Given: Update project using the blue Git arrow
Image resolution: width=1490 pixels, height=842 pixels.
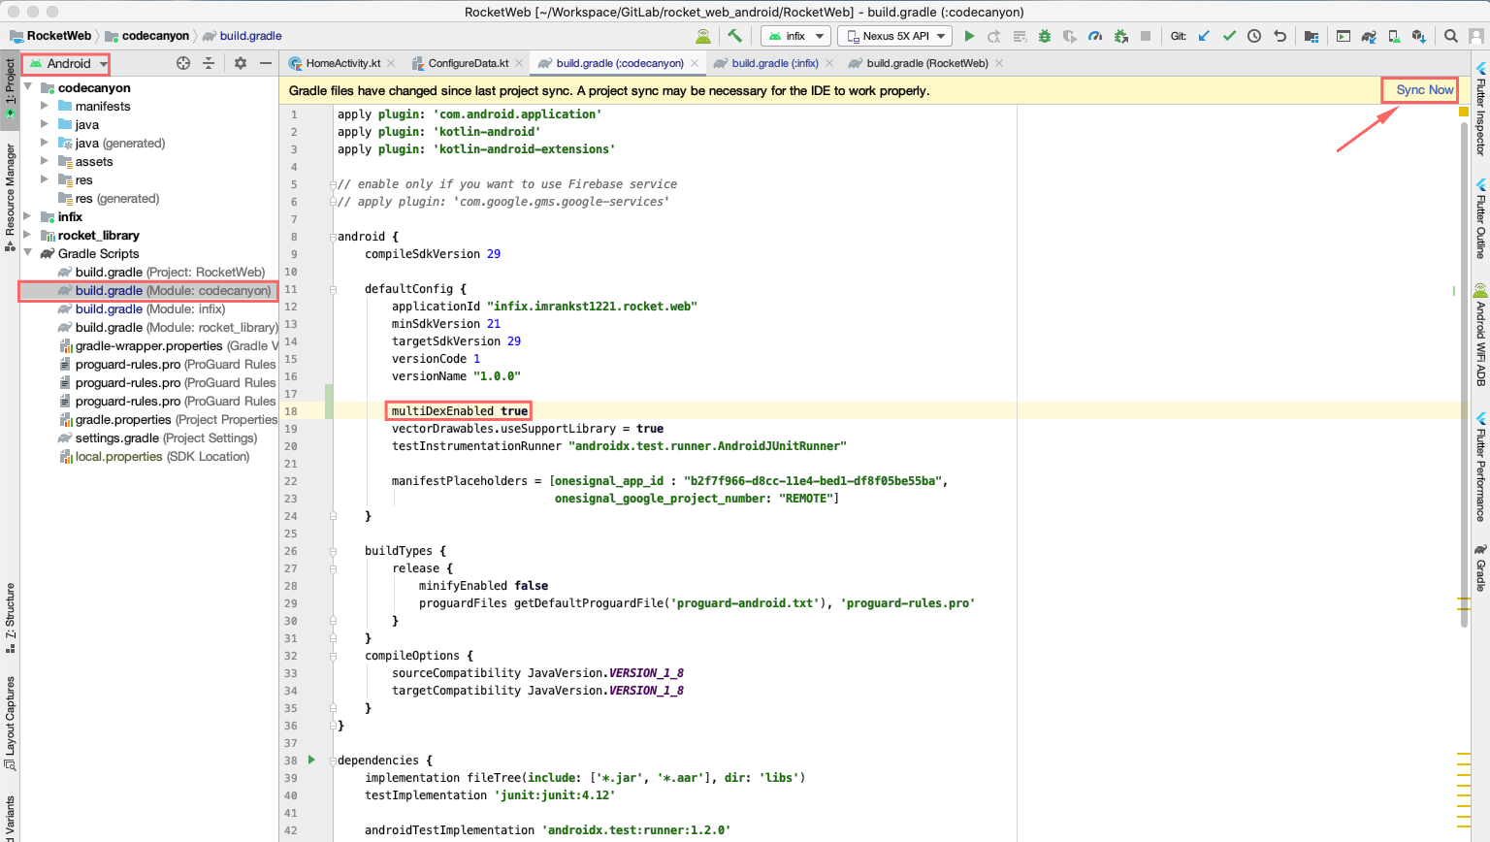Looking at the screenshot, I should click(x=1204, y=35).
